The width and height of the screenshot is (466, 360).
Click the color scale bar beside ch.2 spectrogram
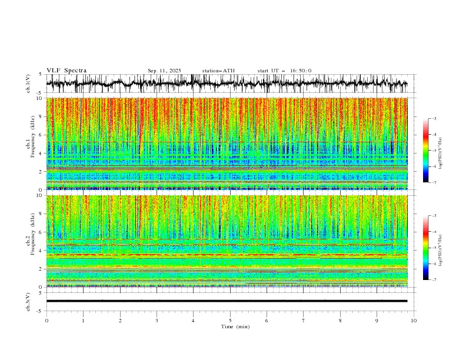click(425, 248)
